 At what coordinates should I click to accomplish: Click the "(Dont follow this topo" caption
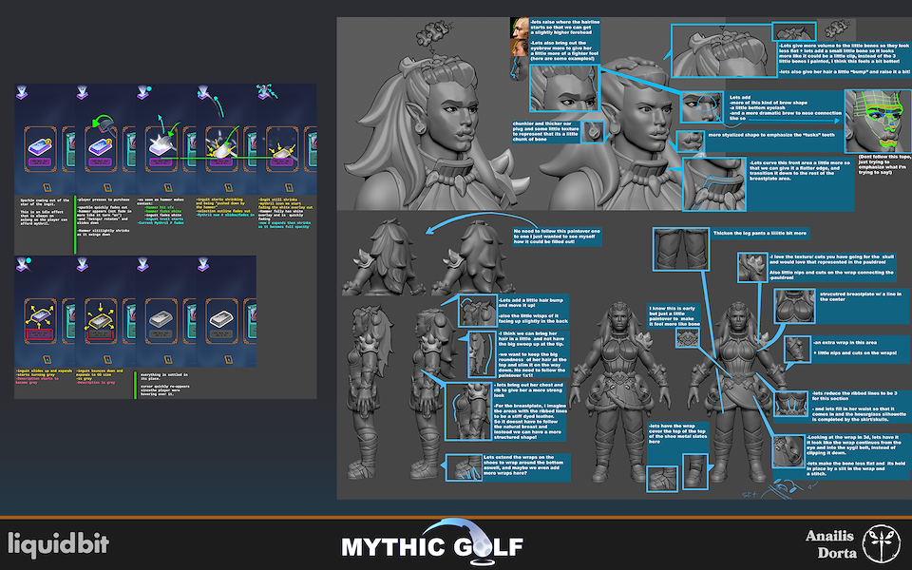(884, 164)
